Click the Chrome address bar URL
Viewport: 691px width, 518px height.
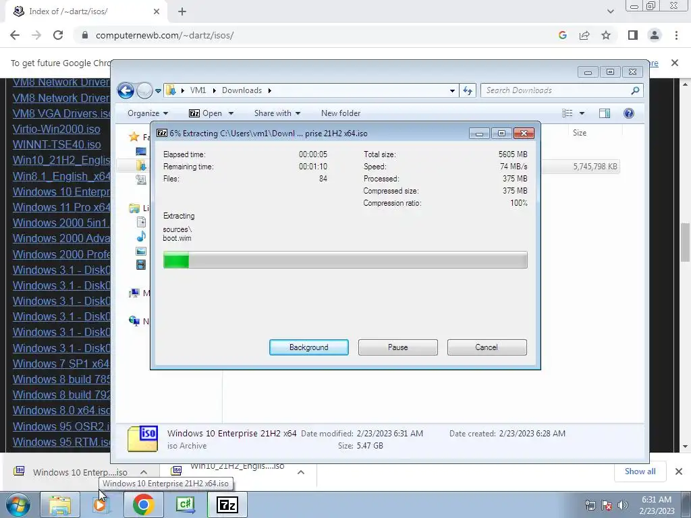click(165, 35)
